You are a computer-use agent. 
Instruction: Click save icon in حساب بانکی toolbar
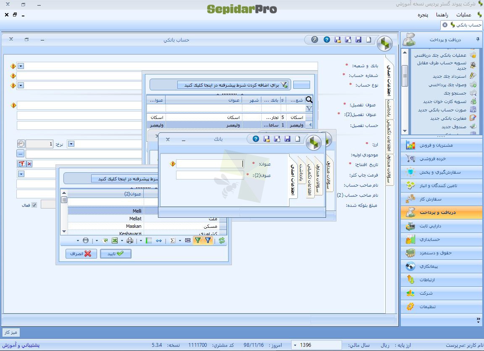click(x=358, y=40)
